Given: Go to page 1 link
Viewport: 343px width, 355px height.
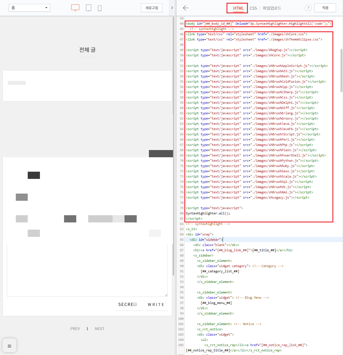Looking at the screenshot, I should [x=87, y=329].
